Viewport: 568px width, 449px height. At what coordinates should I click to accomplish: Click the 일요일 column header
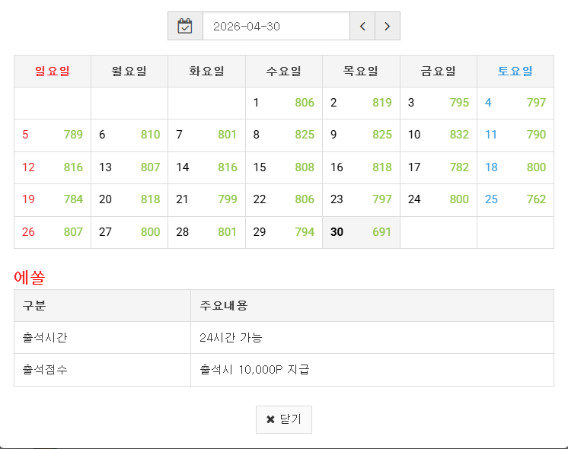coord(53,72)
